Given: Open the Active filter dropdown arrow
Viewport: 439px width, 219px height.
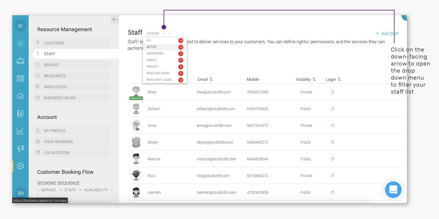Looking at the screenshot, I should (x=164, y=33).
